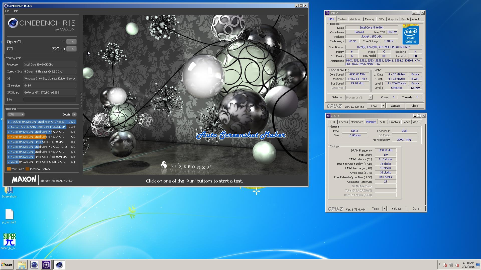This screenshot has width=481, height=270.
Task: Switch to Graphics tab in lower CPU-Z
Action: pyautogui.click(x=394, y=122)
